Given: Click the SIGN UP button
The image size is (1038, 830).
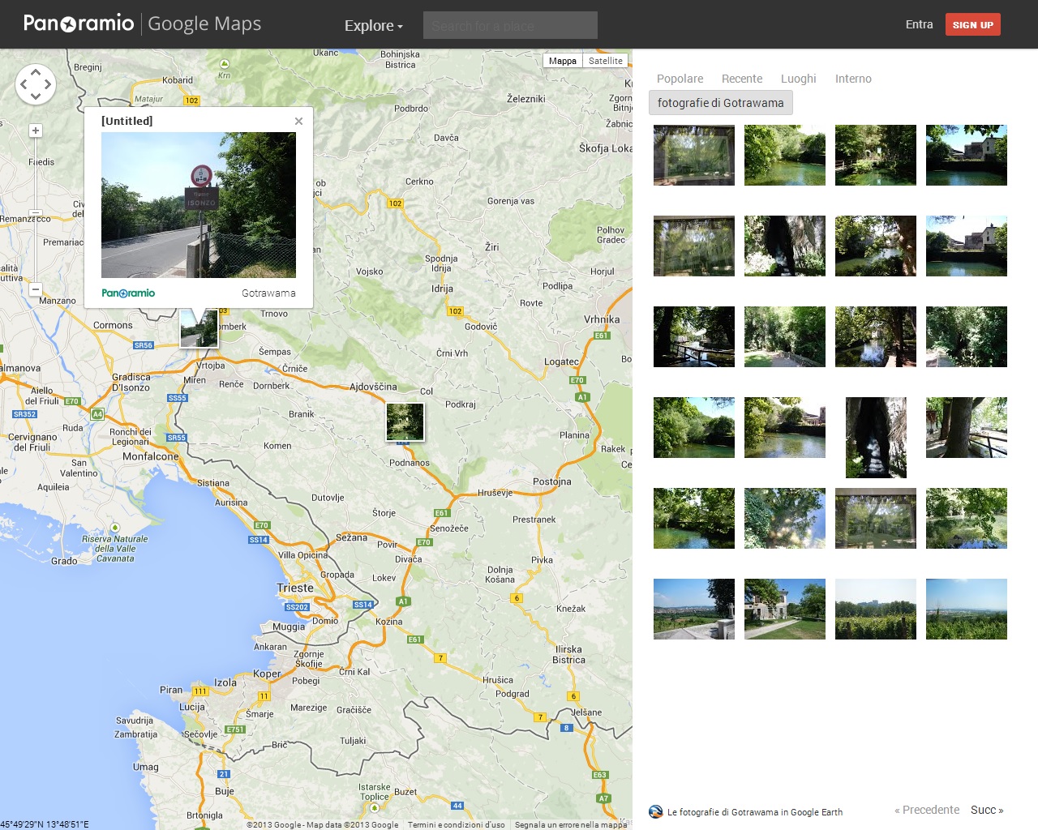Looking at the screenshot, I should click(972, 24).
